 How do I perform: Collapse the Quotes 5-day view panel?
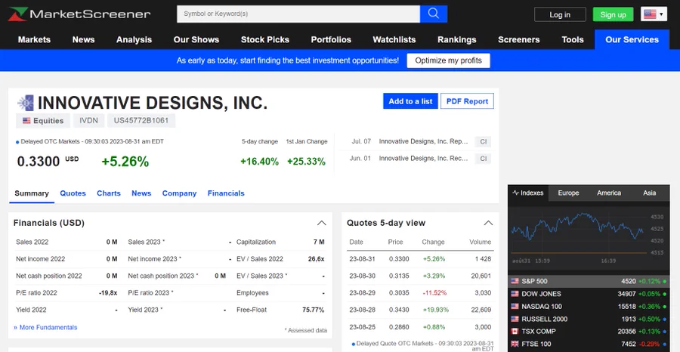[x=488, y=223]
